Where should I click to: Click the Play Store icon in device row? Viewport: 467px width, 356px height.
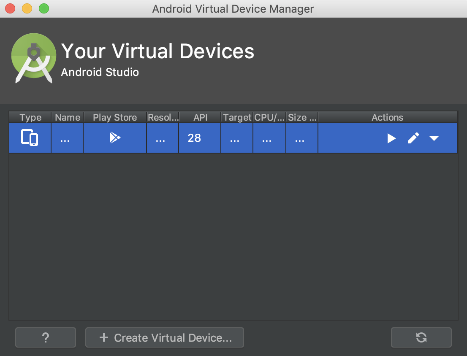115,138
